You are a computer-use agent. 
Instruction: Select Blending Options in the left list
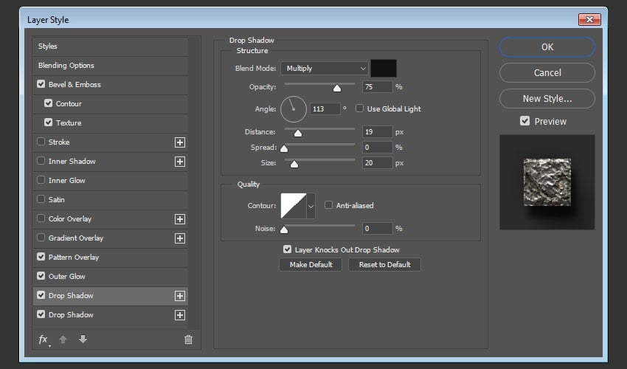coord(66,65)
